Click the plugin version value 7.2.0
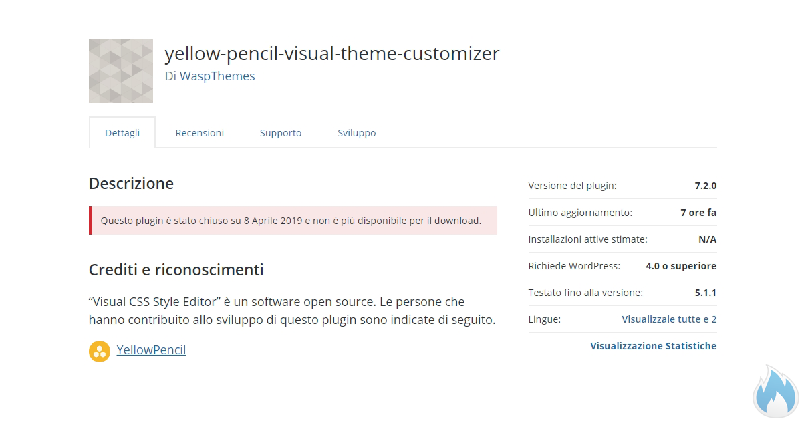This screenshot has width=802, height=421. click(706, 186)
